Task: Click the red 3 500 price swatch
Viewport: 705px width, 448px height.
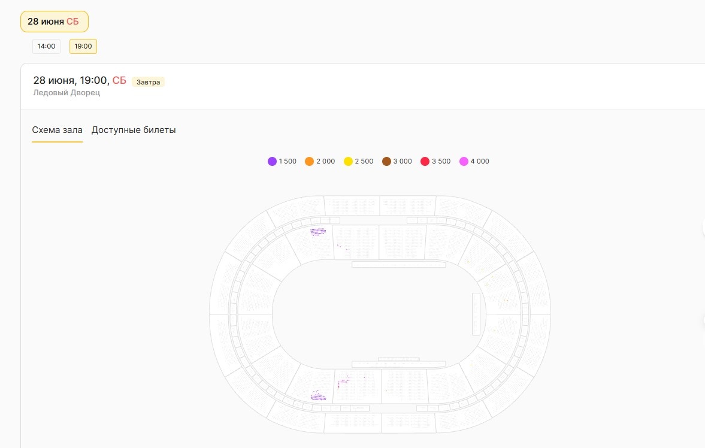Action: pos(425,161)
